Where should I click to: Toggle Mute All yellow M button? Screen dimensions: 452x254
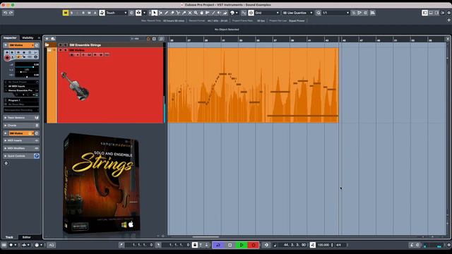click(x=66, y=13)
